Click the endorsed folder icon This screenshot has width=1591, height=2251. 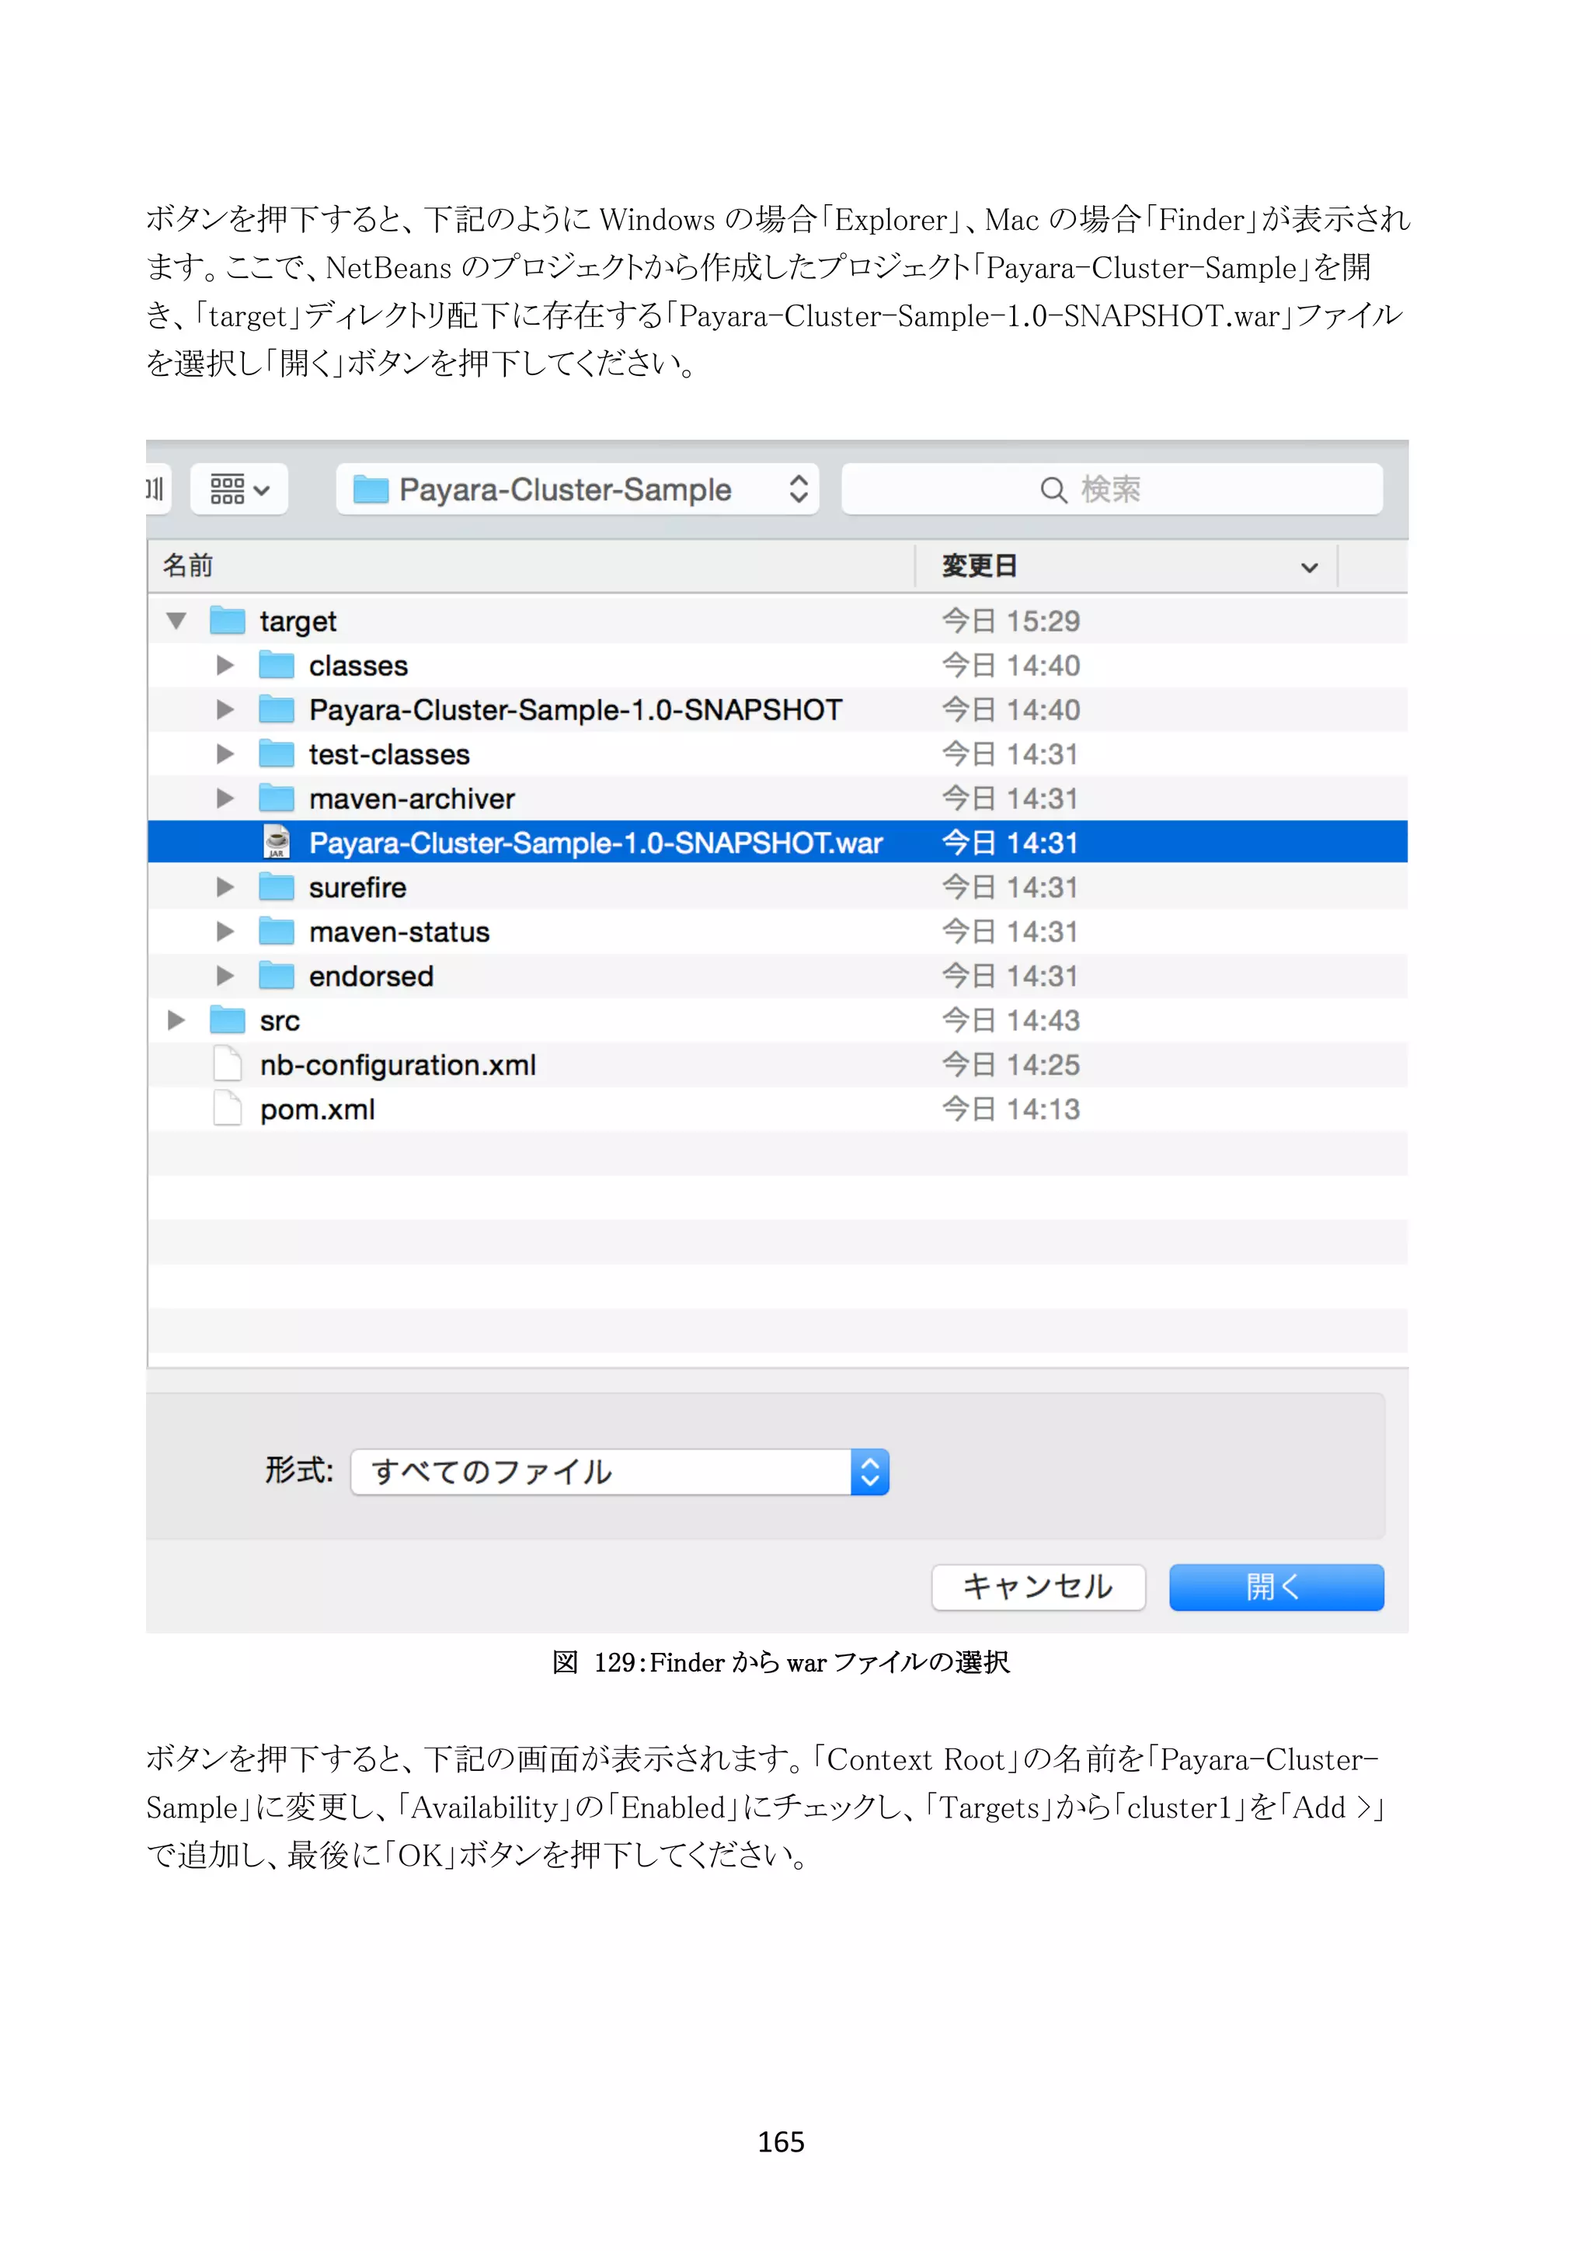coord(277,976)
